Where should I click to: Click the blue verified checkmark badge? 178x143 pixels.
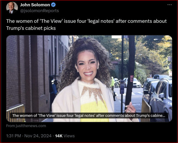click(53, 5)
